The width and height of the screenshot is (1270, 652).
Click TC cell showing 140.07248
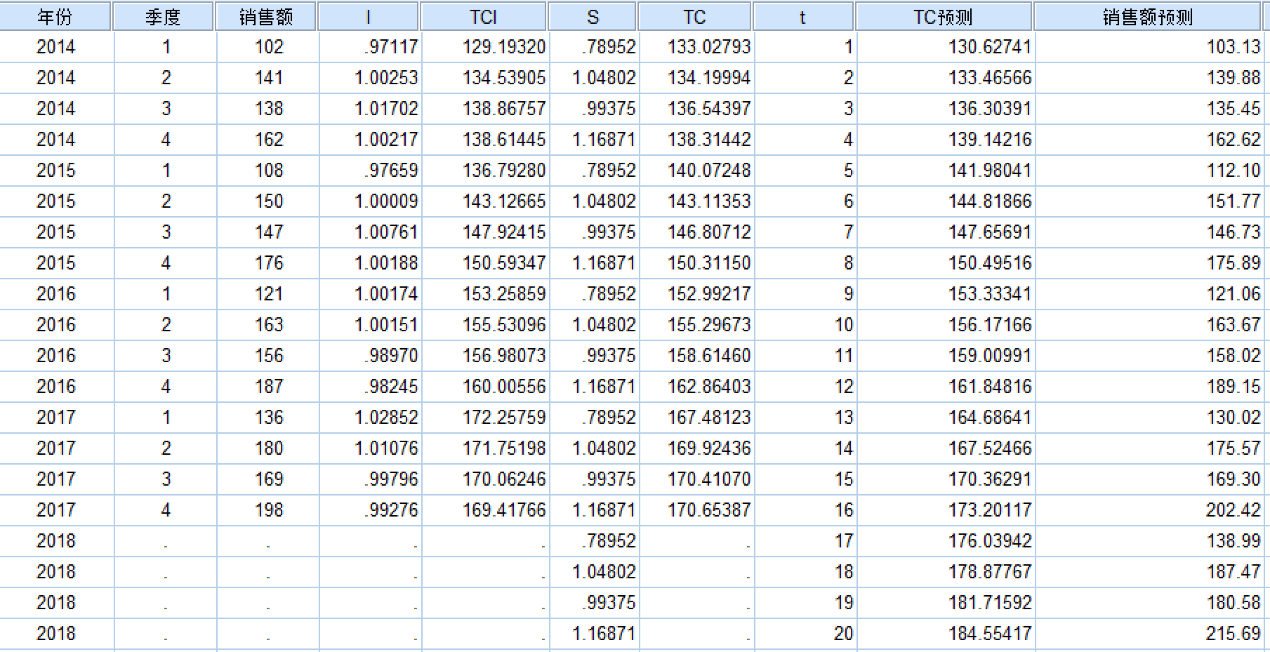click(696, 171)
